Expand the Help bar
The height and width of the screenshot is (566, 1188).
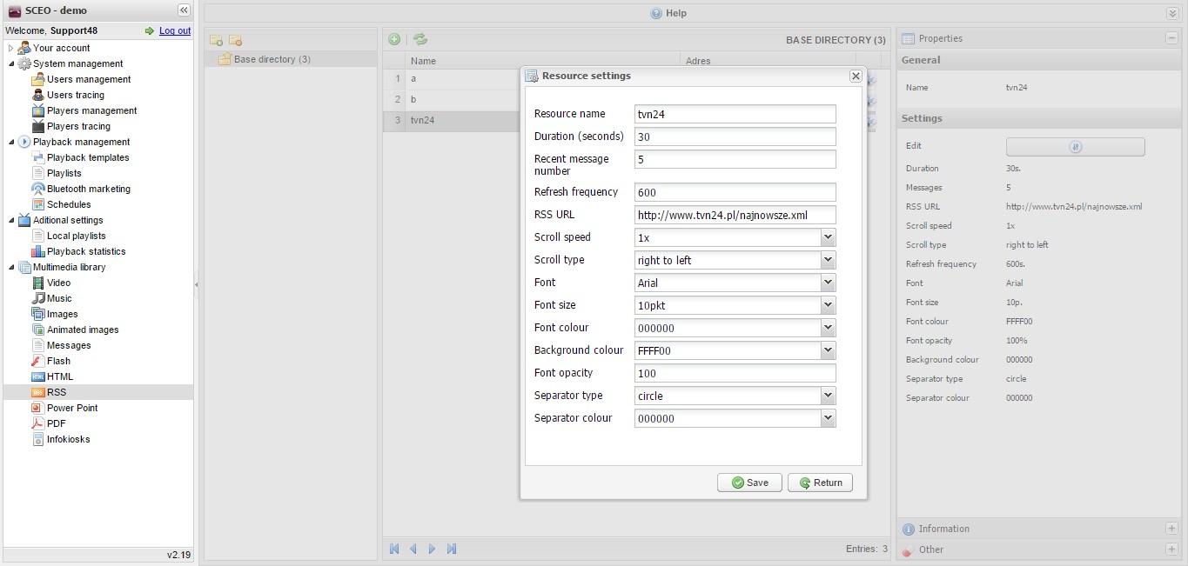click(x=1172, y=13)
